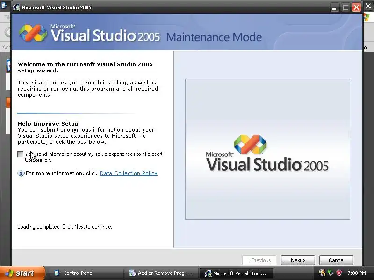
Task: Switch to Add or Remove Programs taskbar item
Action: coord(161,273)
